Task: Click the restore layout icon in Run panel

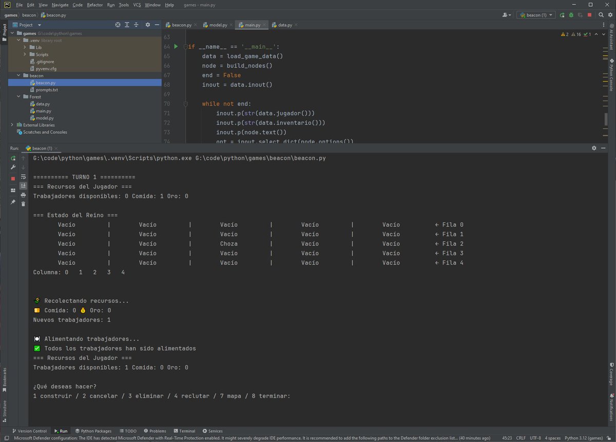Action: 13,190
